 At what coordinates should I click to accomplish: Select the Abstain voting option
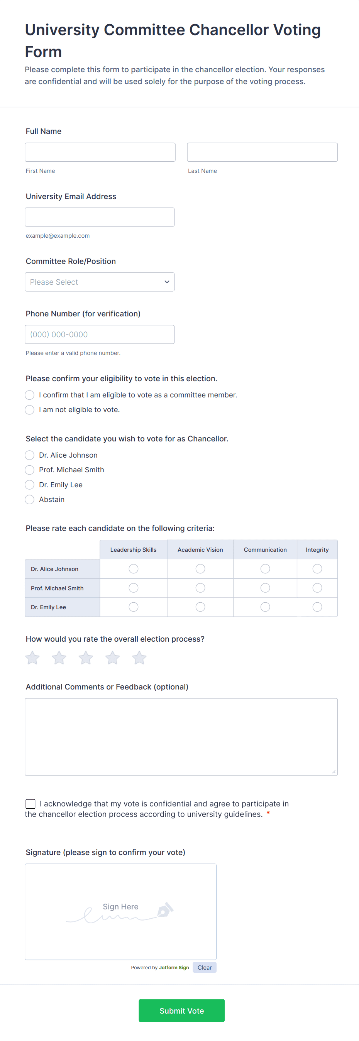pos(29,500)
